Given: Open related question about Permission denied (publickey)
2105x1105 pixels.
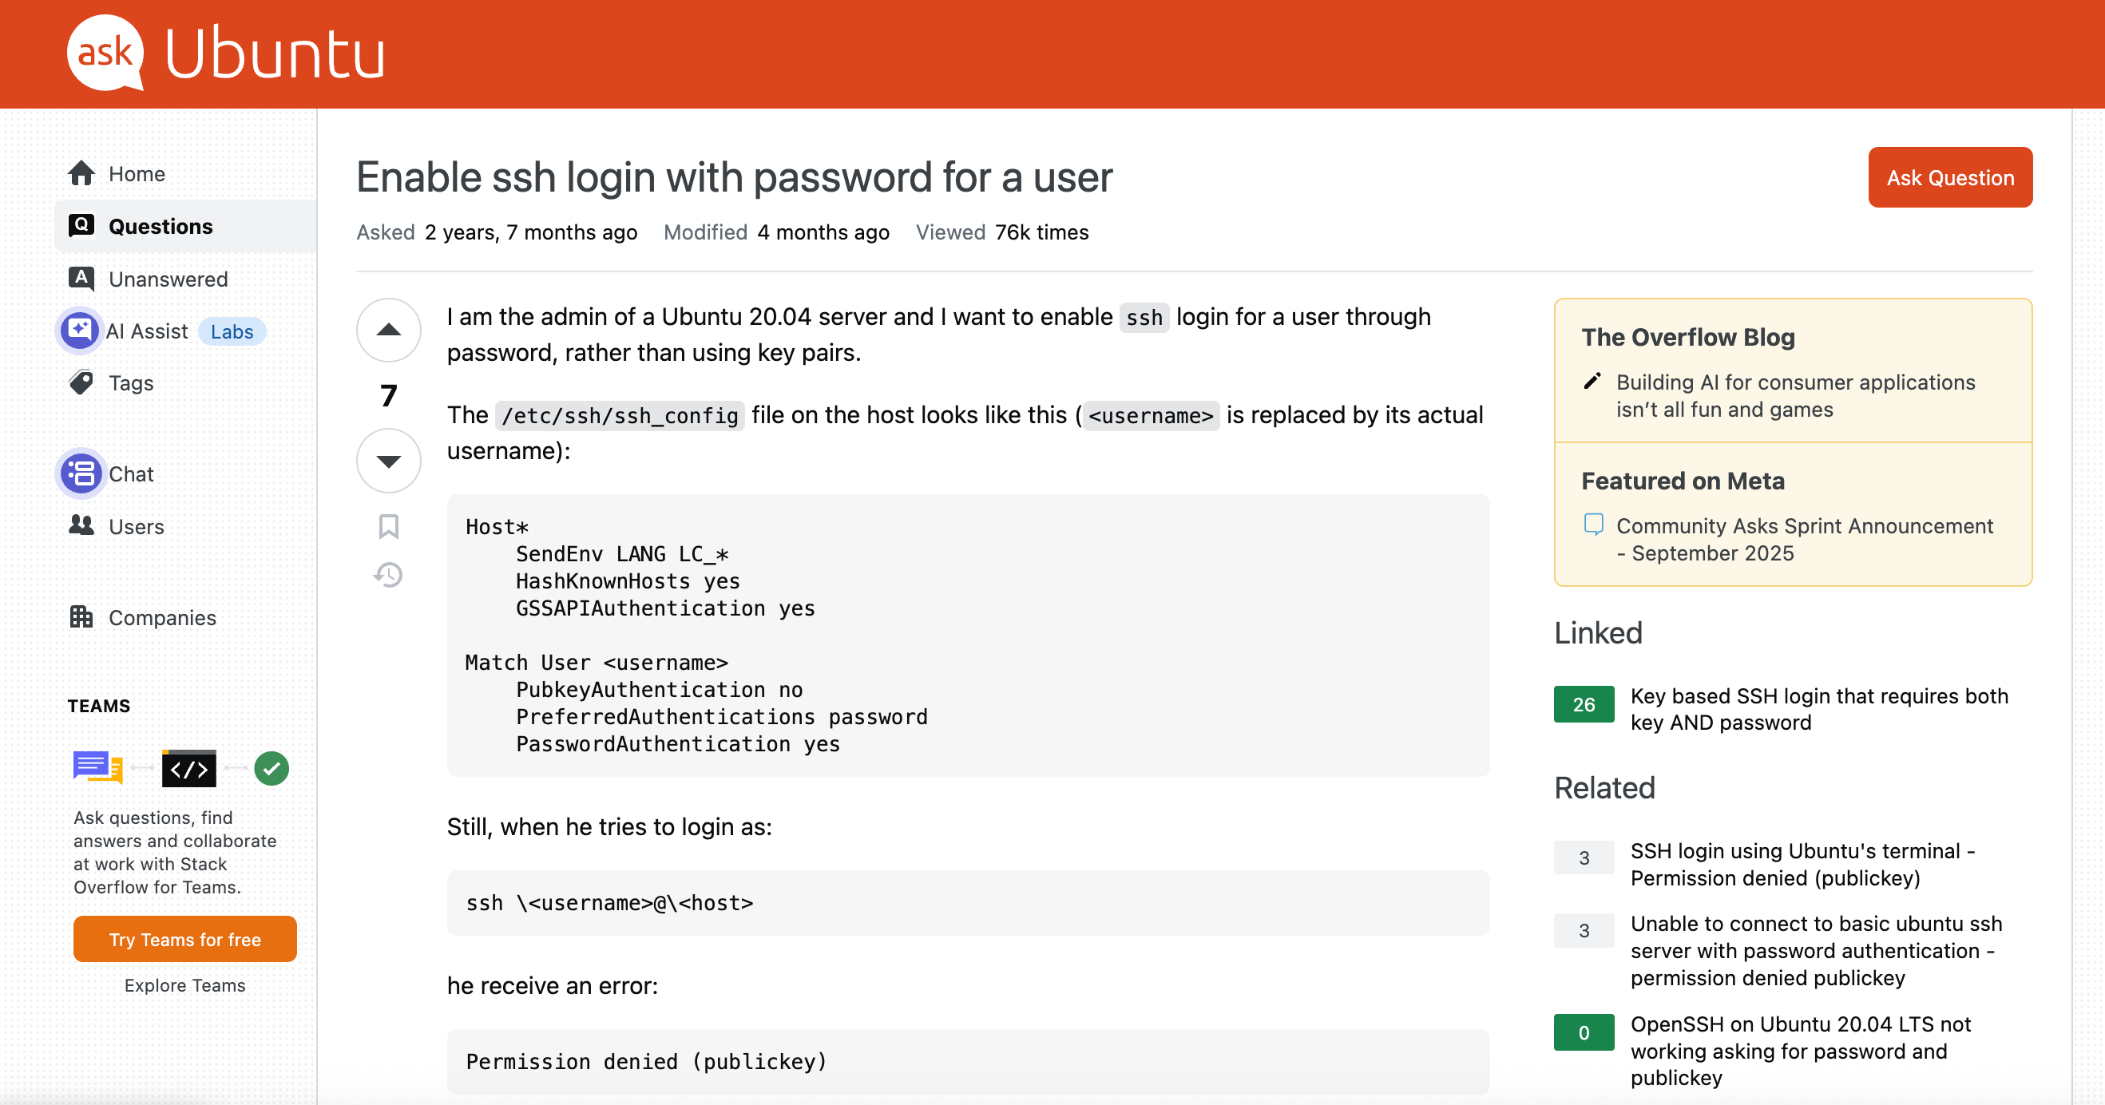Looking at the screenshot, I should [x=1802, y=864].
